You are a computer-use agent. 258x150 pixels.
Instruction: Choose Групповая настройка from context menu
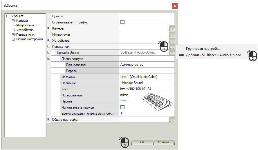(x=203, y=49)
